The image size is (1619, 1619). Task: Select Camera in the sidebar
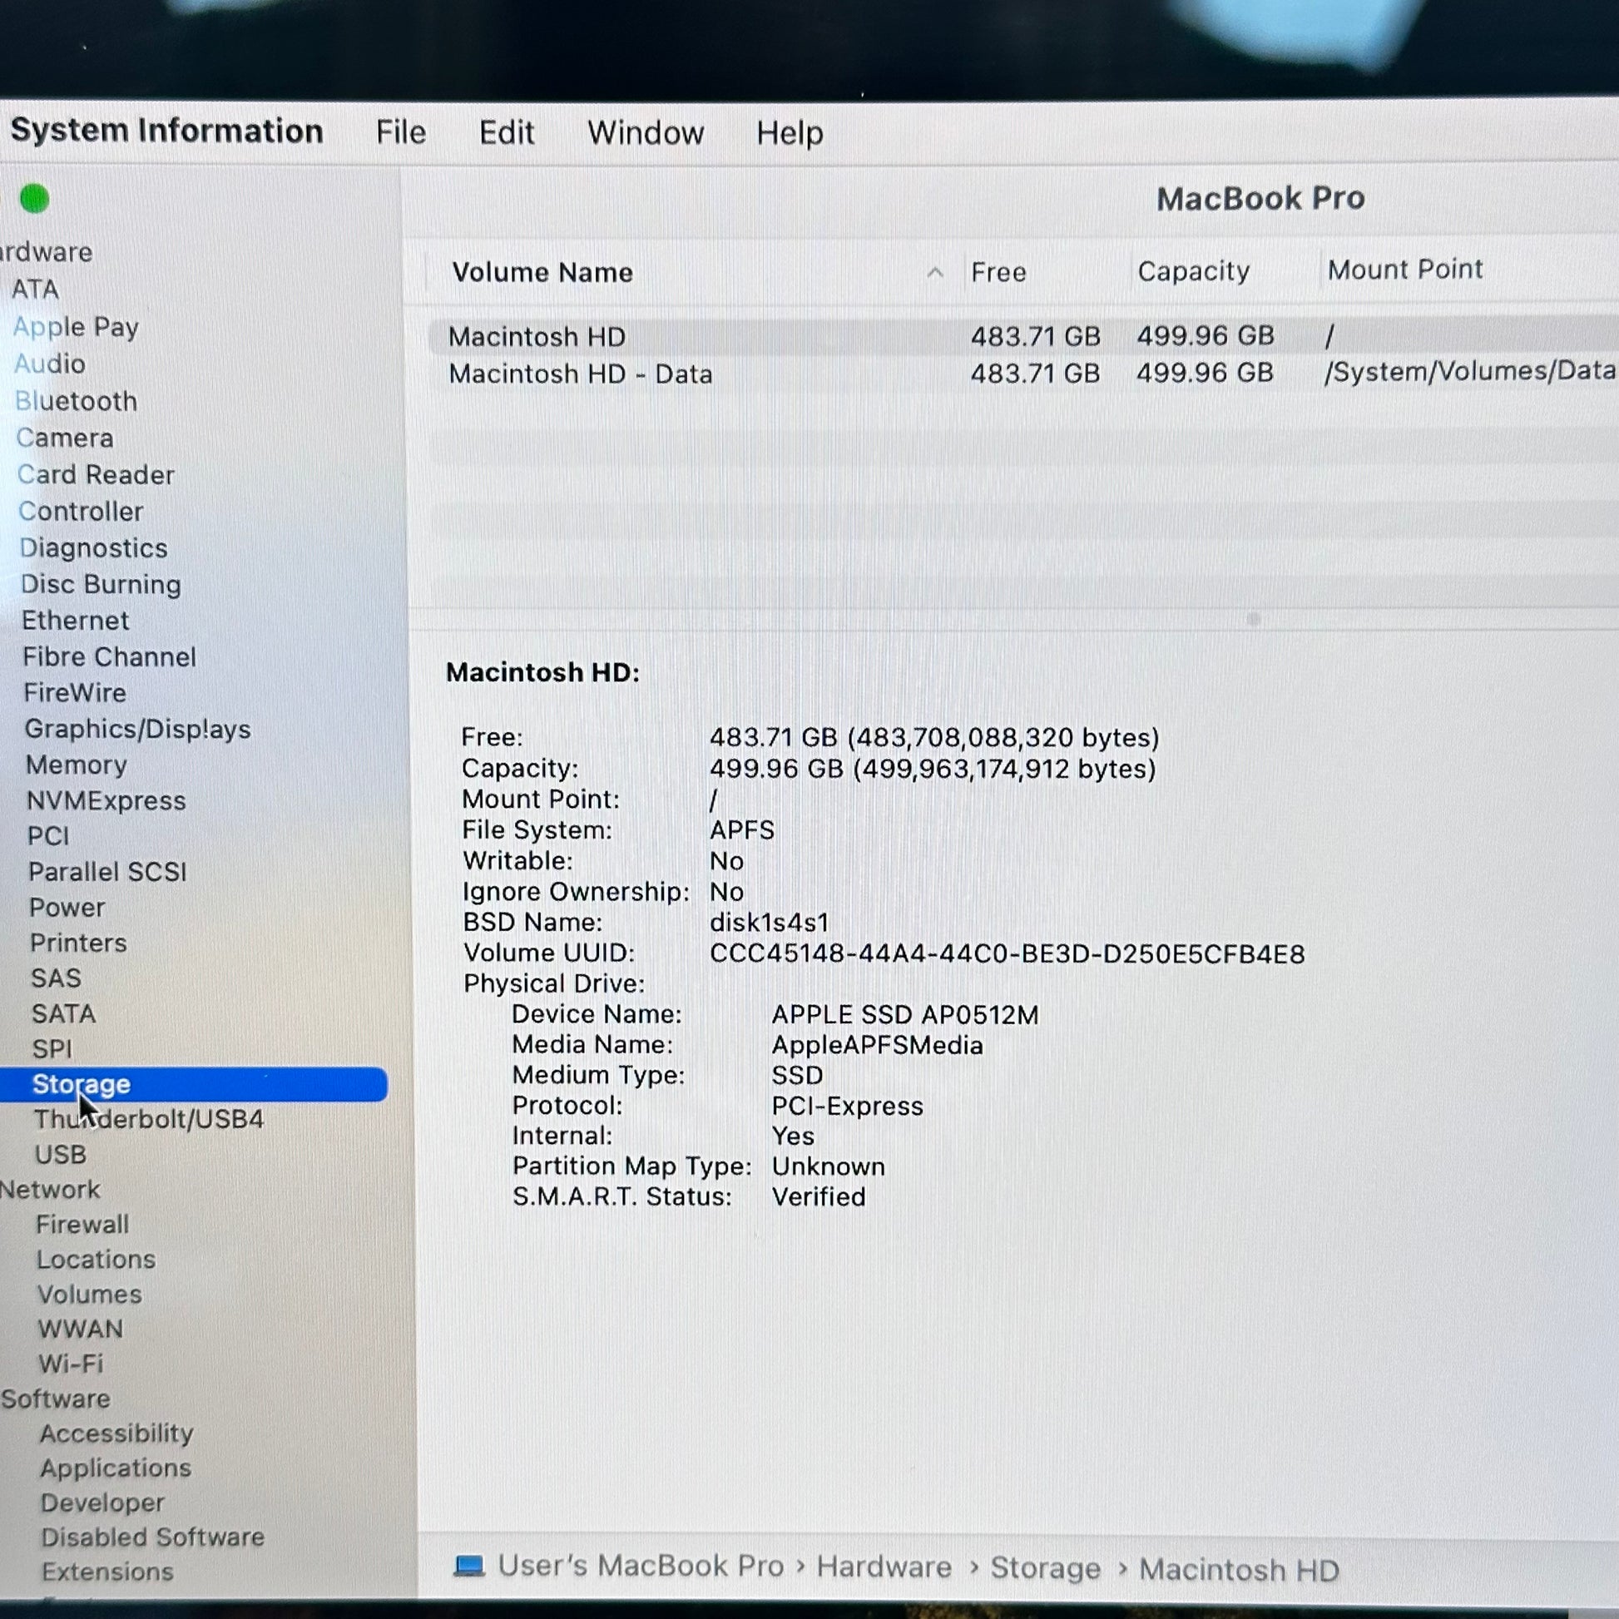click(x=65, y=438)
